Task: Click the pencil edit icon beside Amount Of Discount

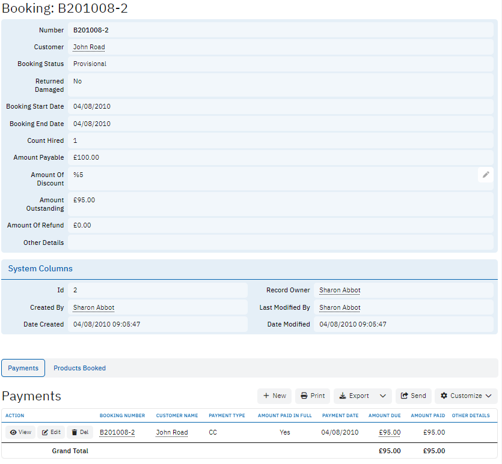Action: (486, 175)
